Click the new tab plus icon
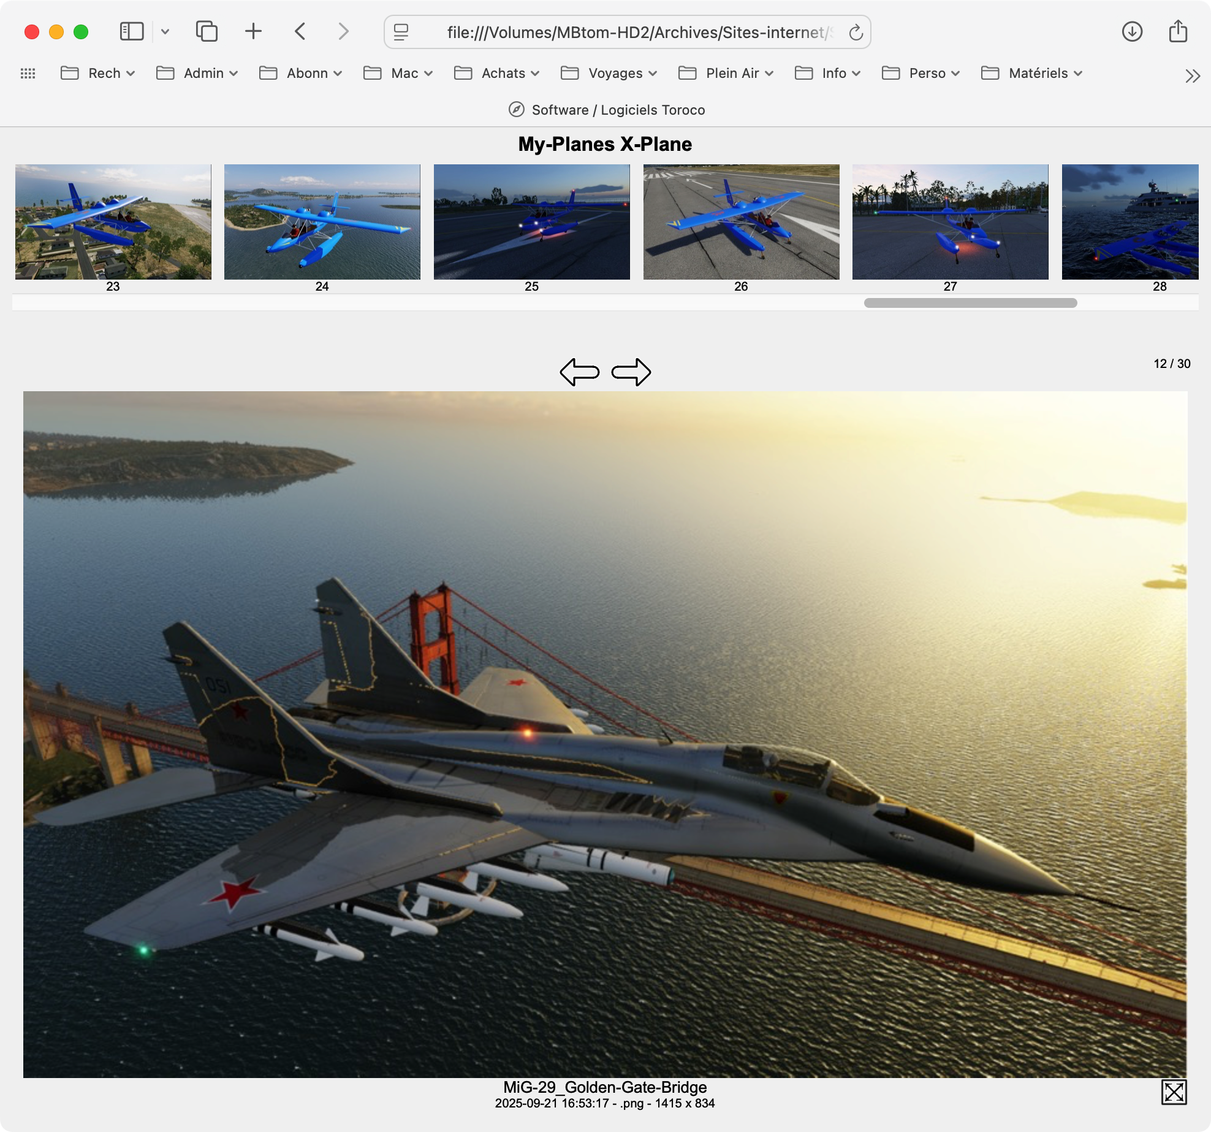Viewport: 1211px width, 1132px height. tap(253, 32)
